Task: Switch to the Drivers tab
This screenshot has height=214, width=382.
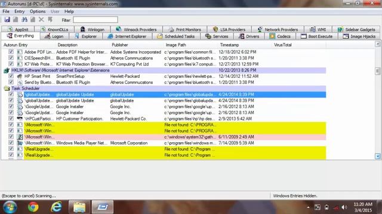Action: 249,36
